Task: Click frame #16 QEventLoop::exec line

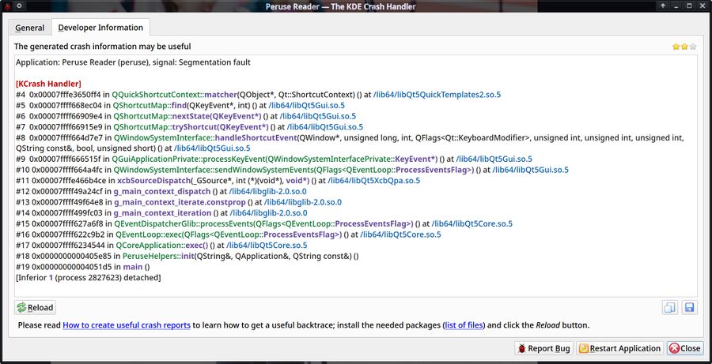Action: [229, 235]
